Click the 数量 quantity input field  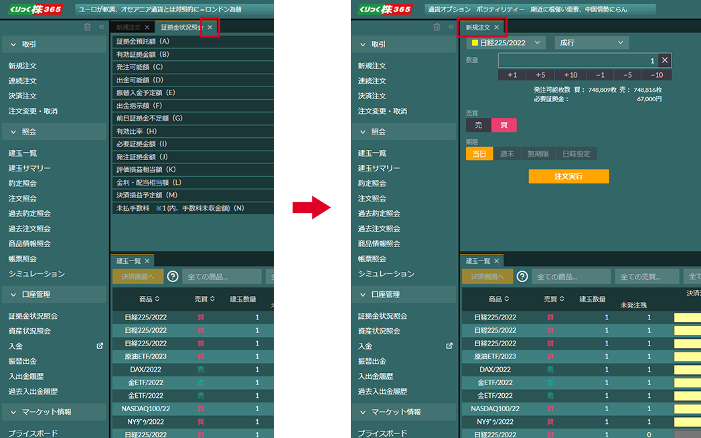tap(578, 60)
